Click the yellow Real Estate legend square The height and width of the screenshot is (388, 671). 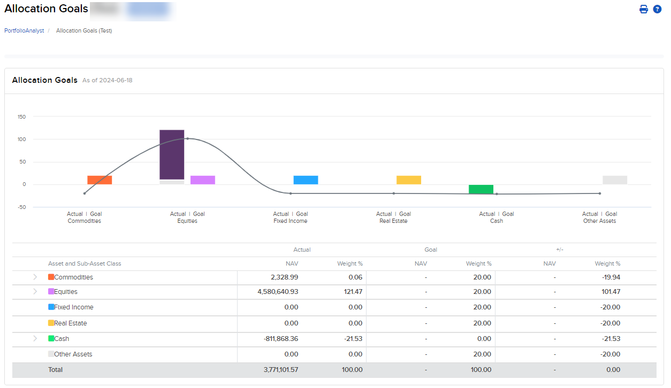(50, 323)
